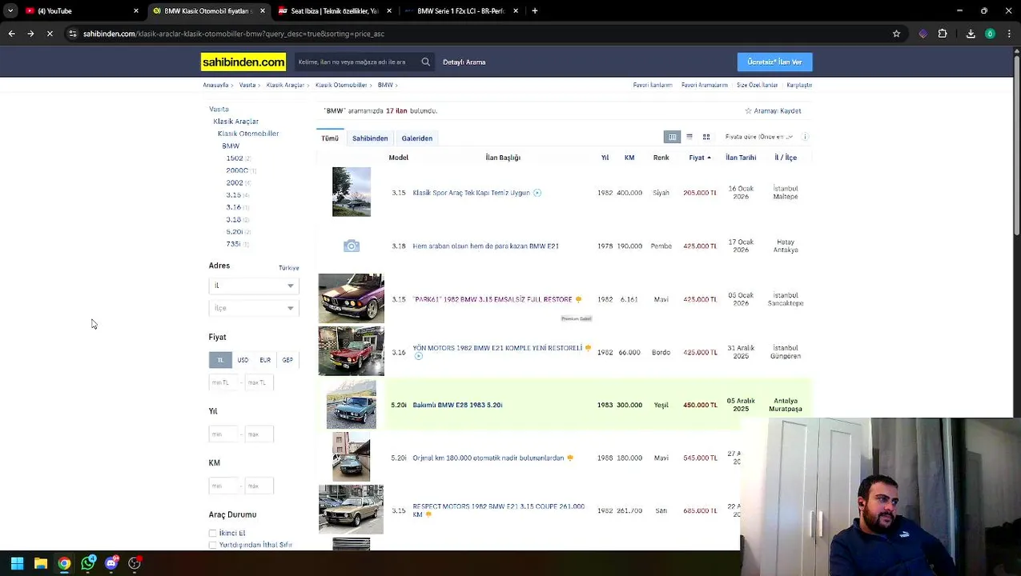Open Detaylı Arama link
The image size is (1021, 576).
point(464,62)
